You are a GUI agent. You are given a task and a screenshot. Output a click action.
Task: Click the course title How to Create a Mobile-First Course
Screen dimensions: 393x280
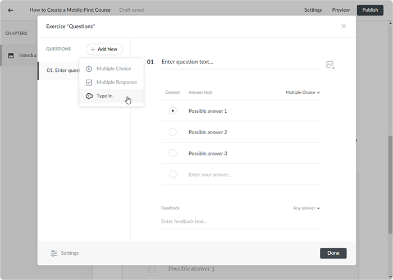[x=70, y=10]
